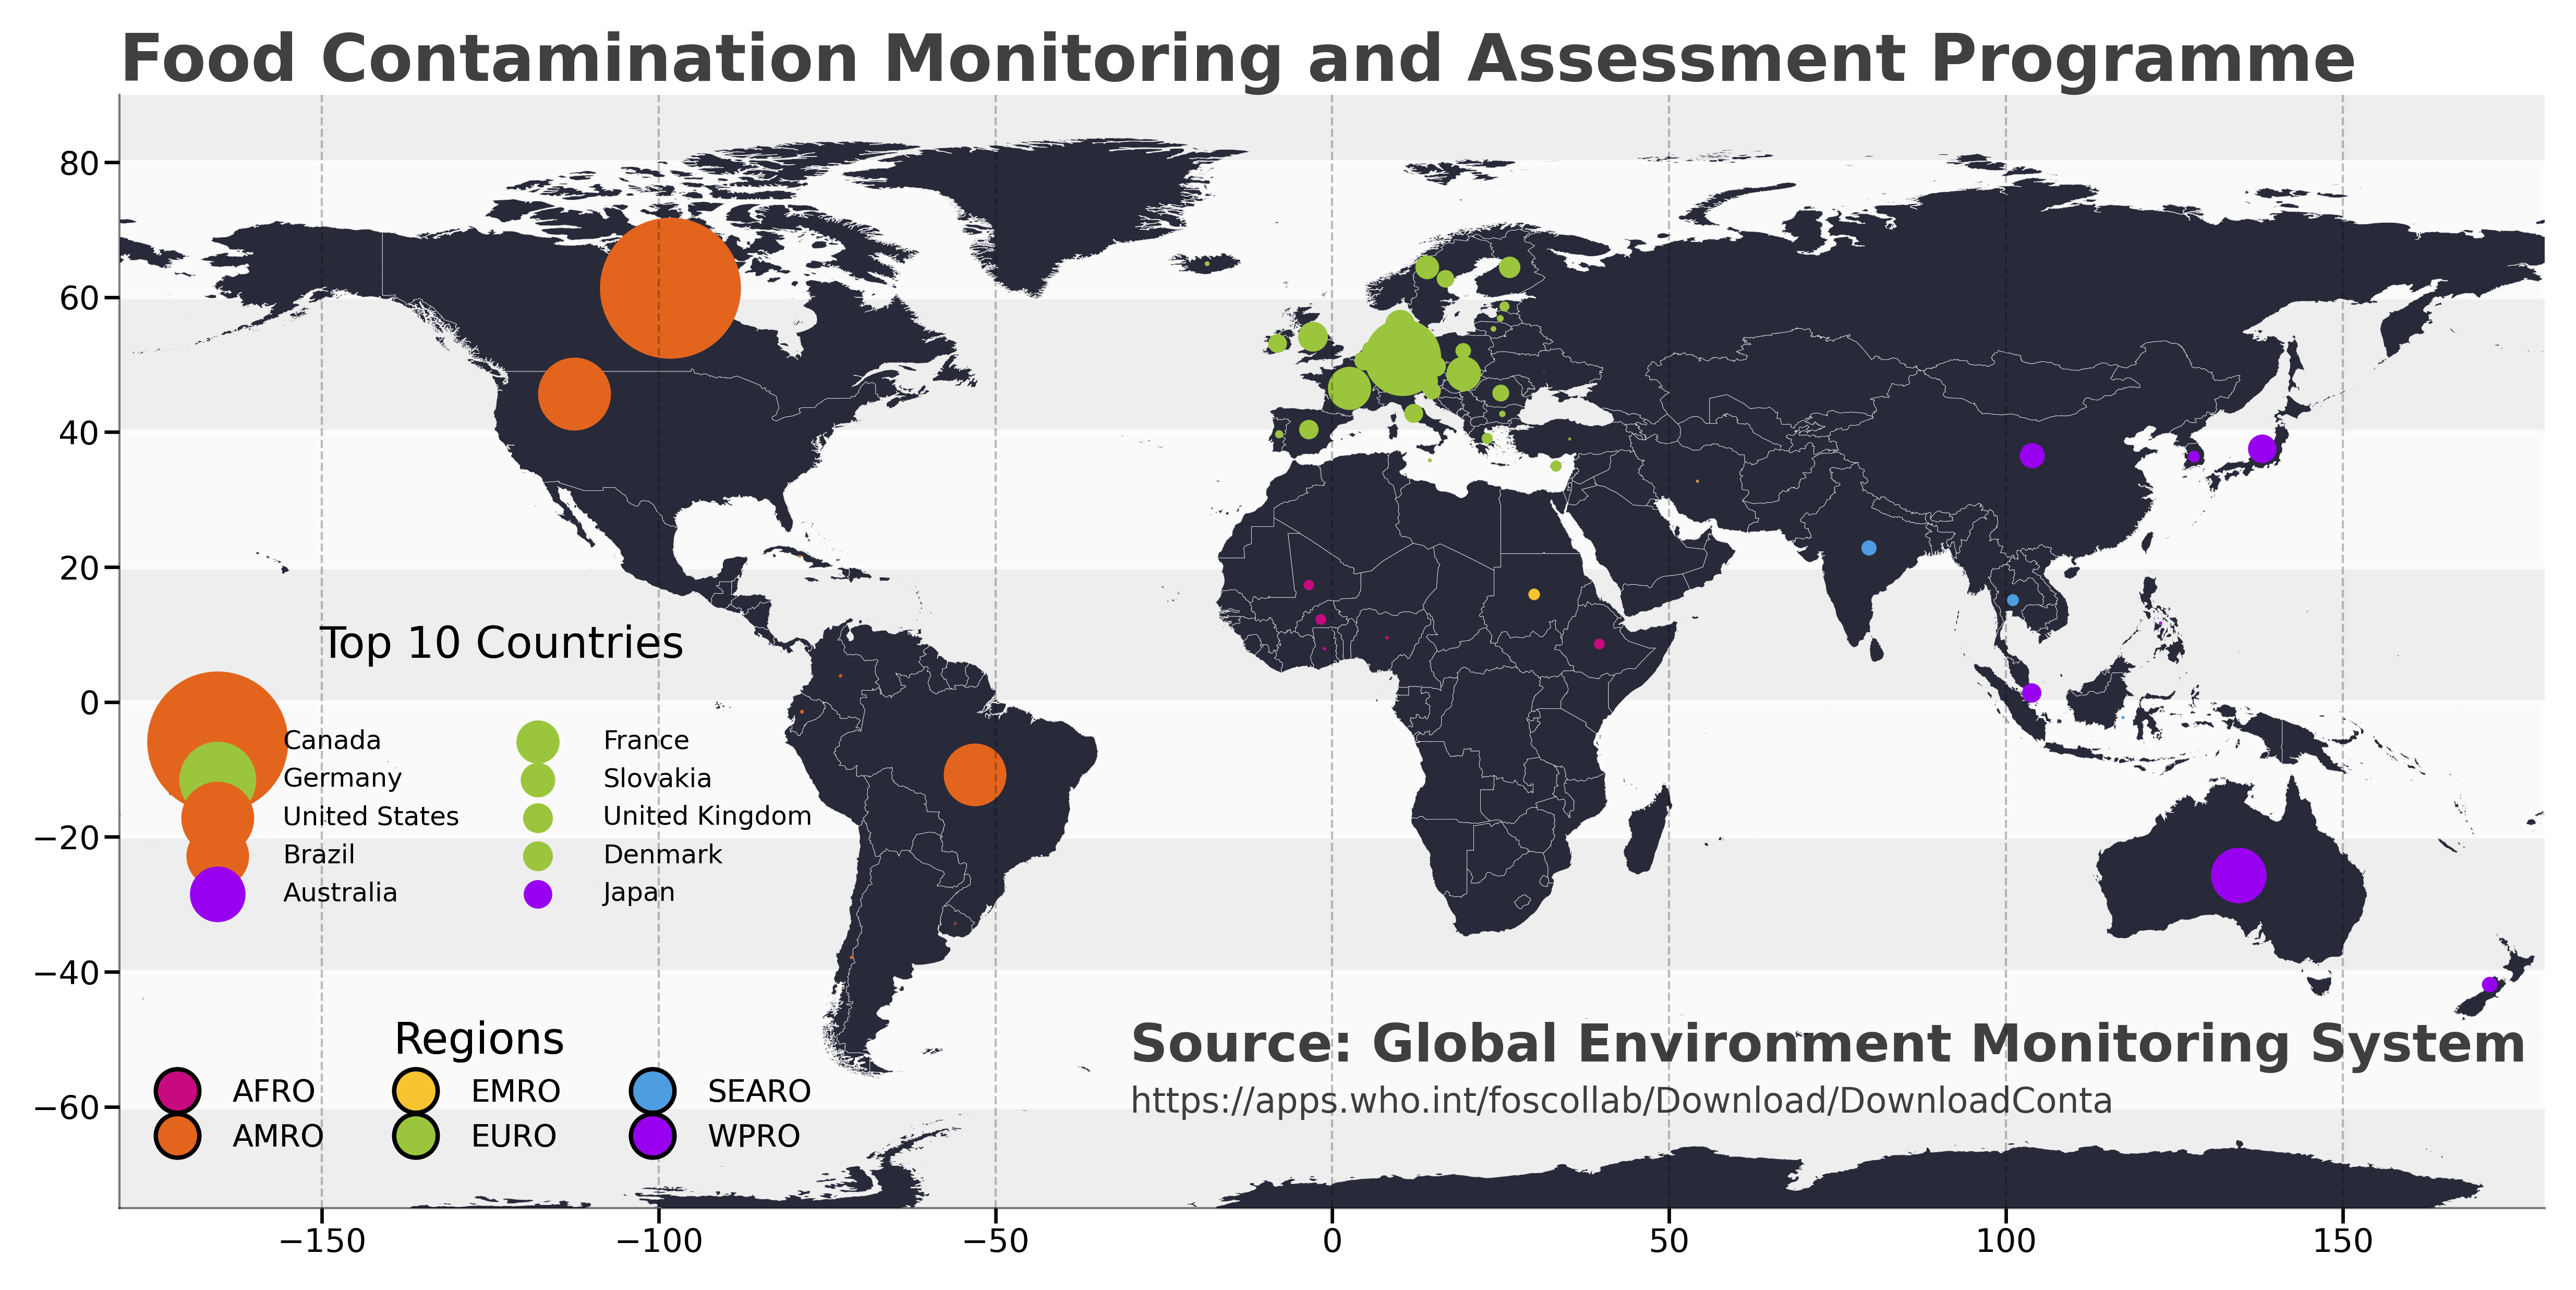The width and height of the screenshot is (2576, 1290).
Task: Click the orange Brazil bubble on map
Action: (x=974, y=774)
